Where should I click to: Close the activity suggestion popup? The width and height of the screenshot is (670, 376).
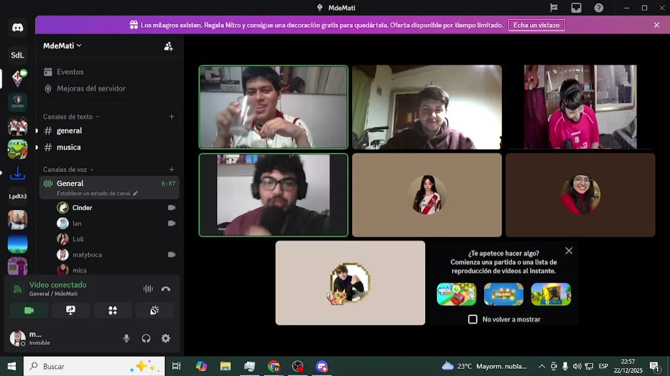tap(569, 251)
